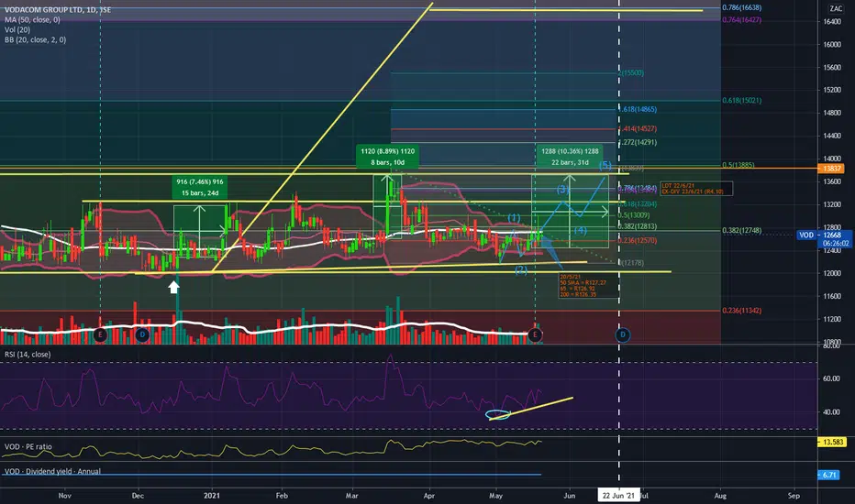Screen dimensions: 855x504
Task: Click the 12000 price axis label
Action: [831, 273]
